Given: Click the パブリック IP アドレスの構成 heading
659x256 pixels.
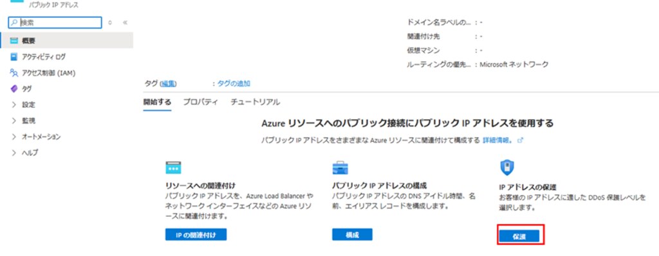Looking at the screenshot, I should [380, 185].
